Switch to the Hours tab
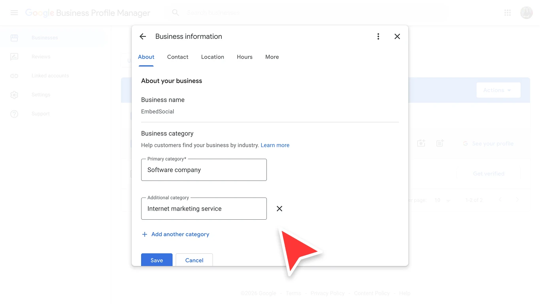Screen dimensions: 540x304 pos(244,57)
